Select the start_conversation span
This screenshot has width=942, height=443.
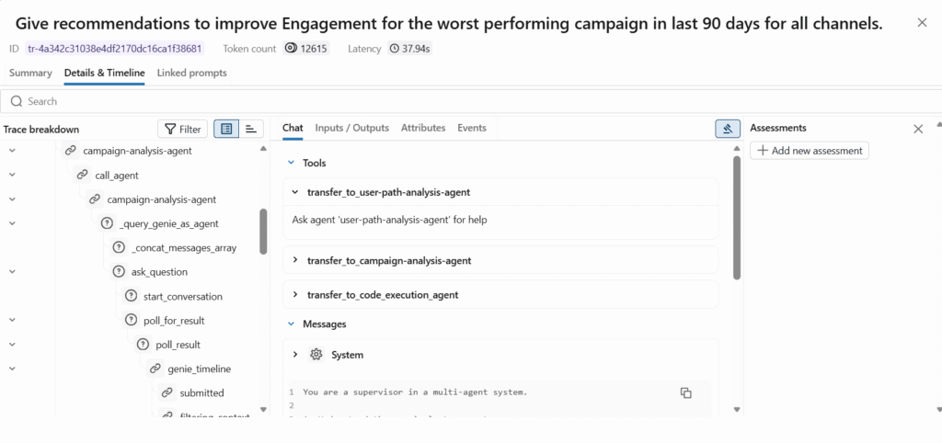pyautogui.click(x=183, y=297)
